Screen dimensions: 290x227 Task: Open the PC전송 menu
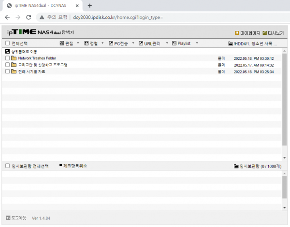pyautogui.click(x=121, y=43)
